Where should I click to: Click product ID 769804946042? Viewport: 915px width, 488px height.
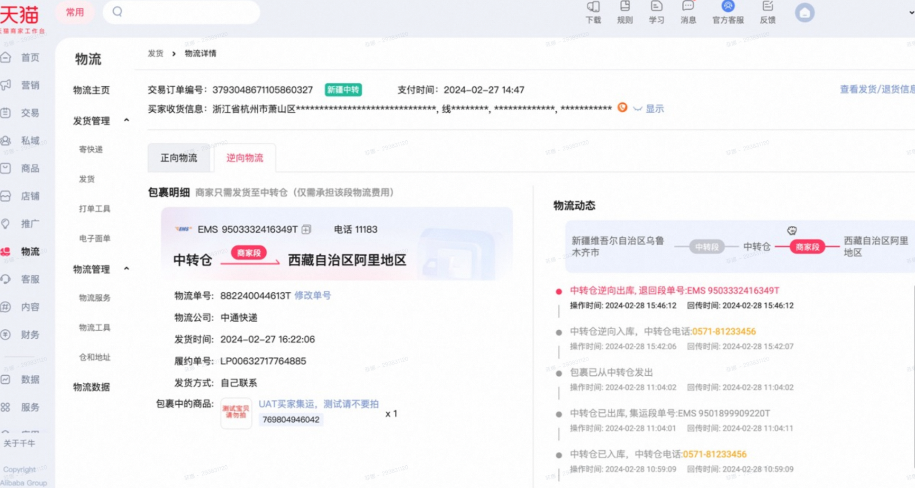click(x=291, y=420)
